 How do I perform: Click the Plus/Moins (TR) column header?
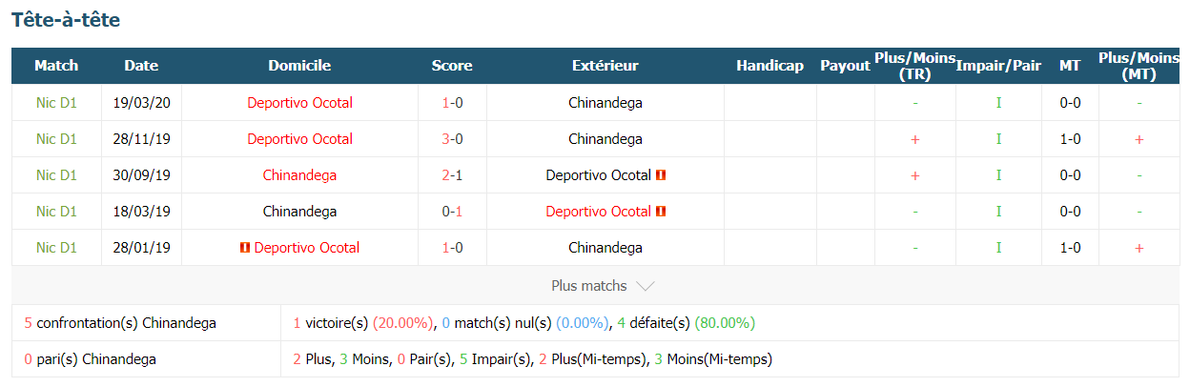click(x=915, y=66)
